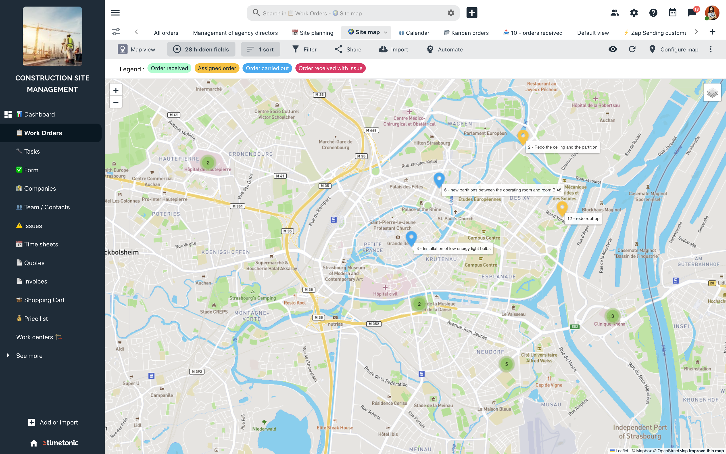Open the Map view selector
This screenshot has height=454, width=726.
point(136,49)
